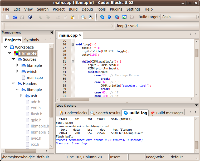This screenshot has width=200, height=161.
Task: Toggle fold marker at switch statement line
Action: [x=73, y=72]
